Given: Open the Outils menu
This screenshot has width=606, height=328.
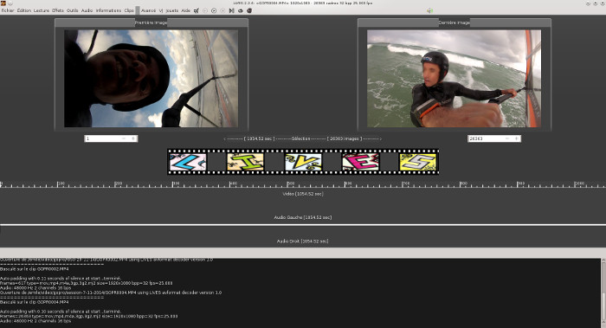Looking at the screenshot, I should click(72, 10).
